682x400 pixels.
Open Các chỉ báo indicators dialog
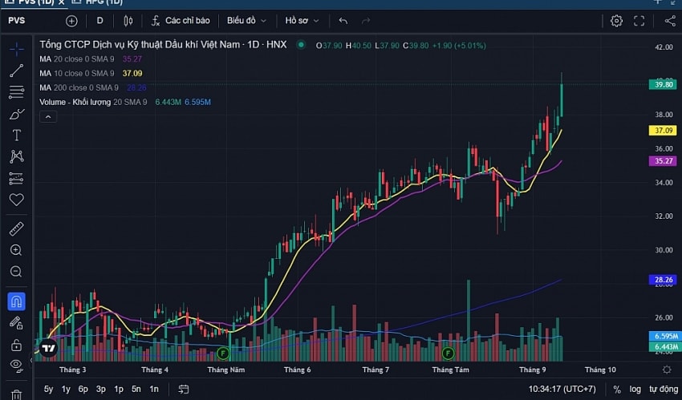coord(181,21)
